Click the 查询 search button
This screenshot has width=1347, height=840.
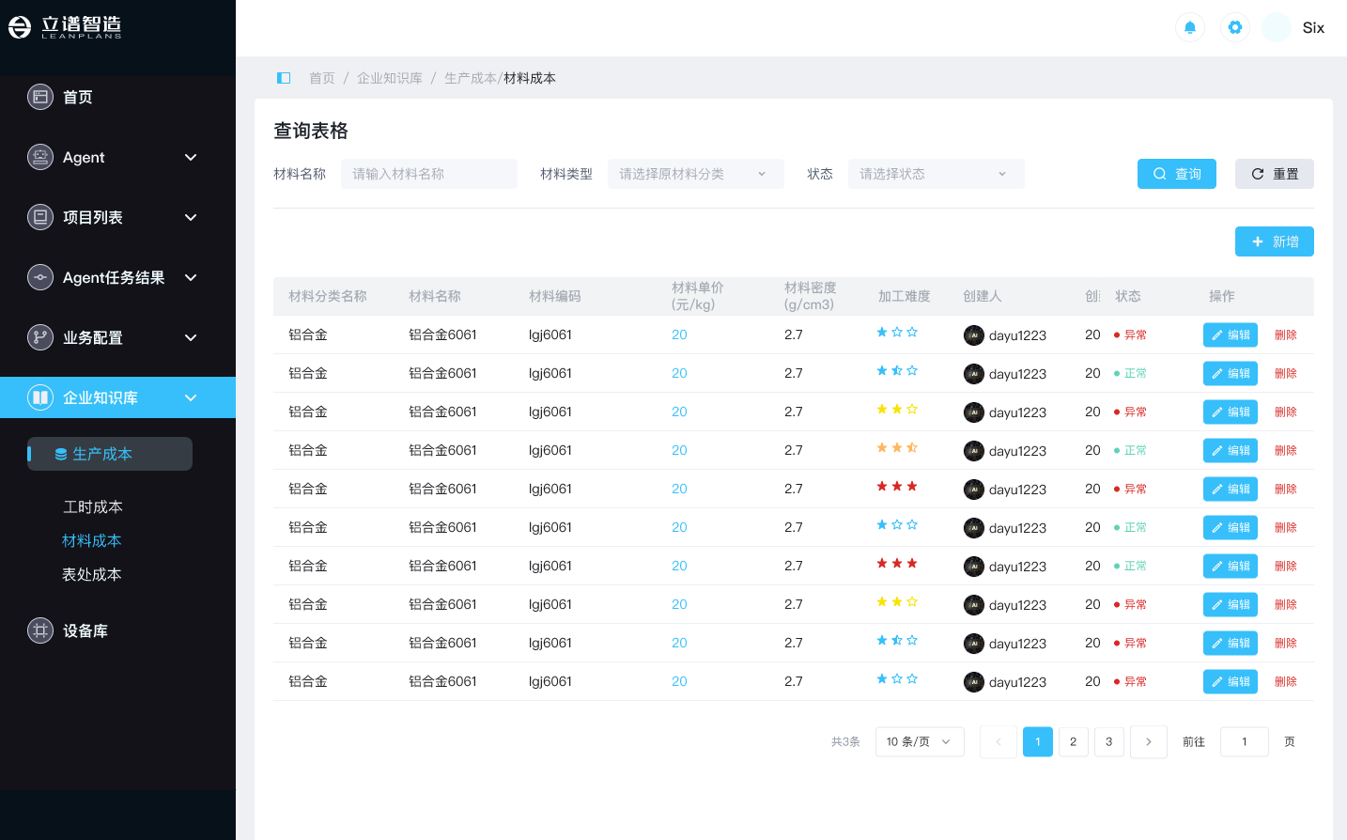tap(1176, 174)
